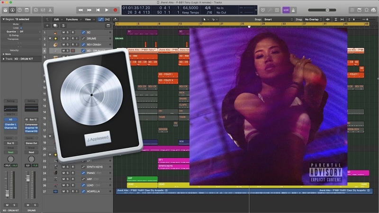Open the Loop Browser icon
This screenshot has height=213, width=379.
click(x=367, y=10)
